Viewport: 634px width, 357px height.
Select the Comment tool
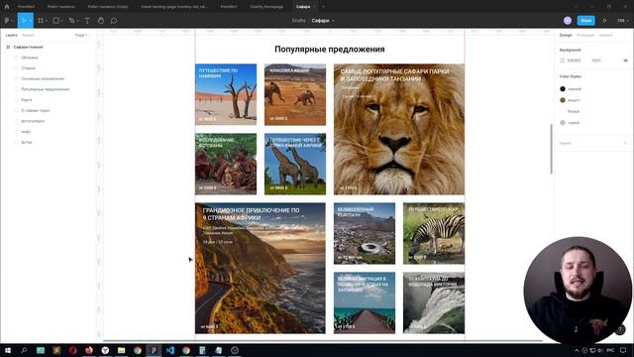click(114, 21)
